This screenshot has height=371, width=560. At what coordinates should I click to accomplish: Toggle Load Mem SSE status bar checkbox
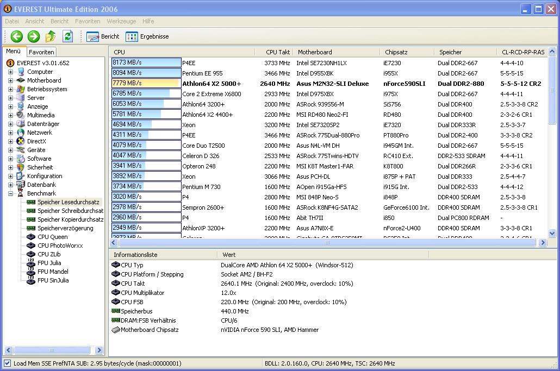pyautogui.click(x=7, y=363)
